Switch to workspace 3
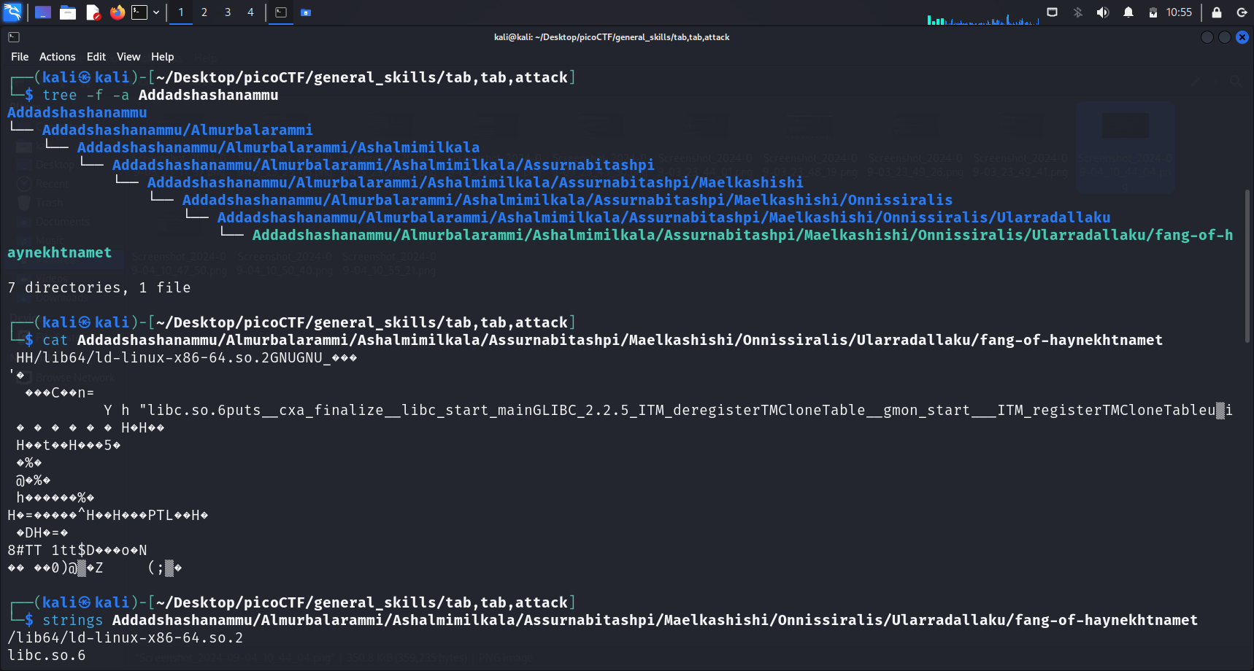This screenshot has width=1254, height=671. (x=228, y=12)
